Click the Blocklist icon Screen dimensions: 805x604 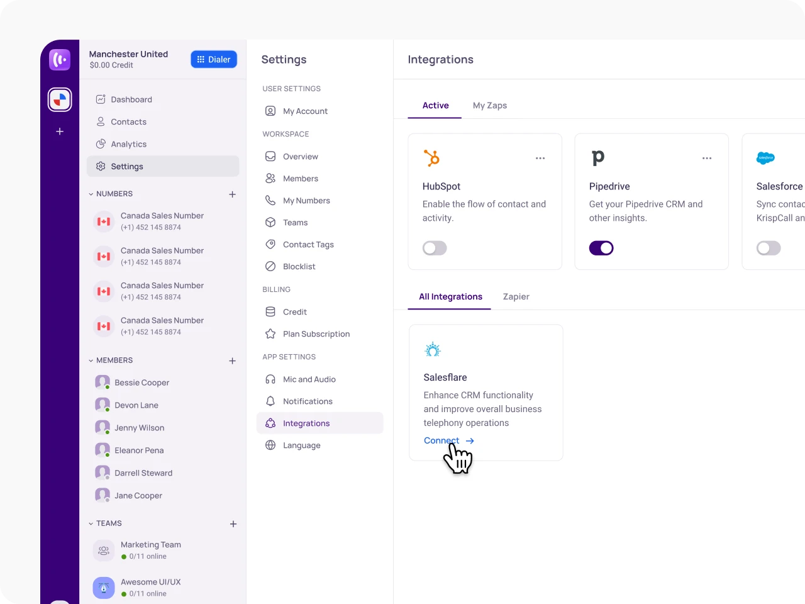pos(270,266)
